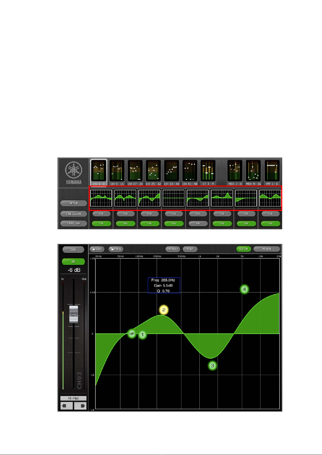Toggle the EQ ON button
Viewport: 322px width, 455px height.
[x=244, y=249]
